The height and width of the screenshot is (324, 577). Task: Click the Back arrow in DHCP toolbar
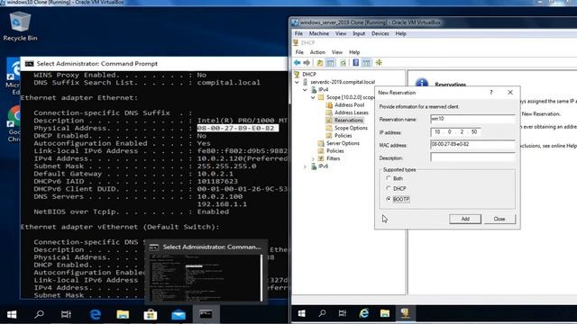click(297, 63)
